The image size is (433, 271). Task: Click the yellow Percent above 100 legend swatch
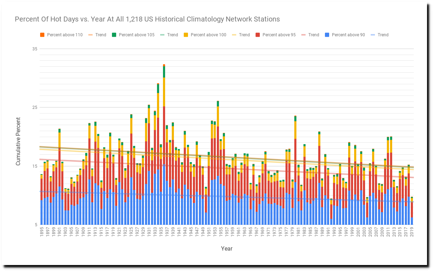pos(186,35)
